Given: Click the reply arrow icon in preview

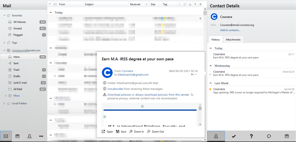Looking at the screenshot, I should 192,75.
